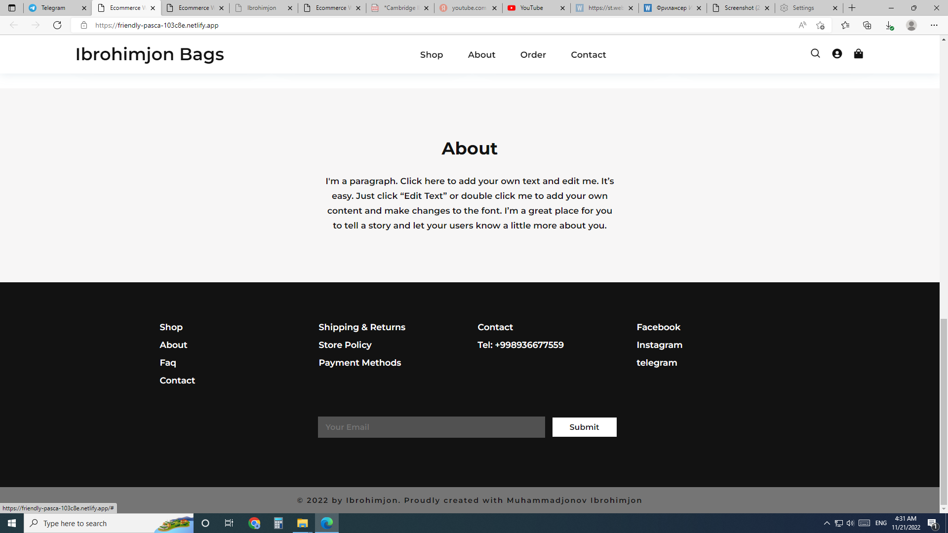
Task: Open Shop in the header navigation
Action: click(432, 55)
